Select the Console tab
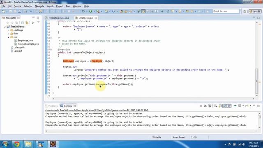 [x=68, y=106]
